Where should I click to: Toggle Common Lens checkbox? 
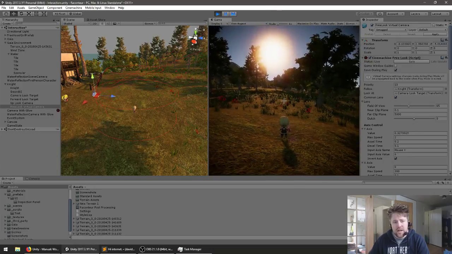pyautogui.click(x=395, y=97)
